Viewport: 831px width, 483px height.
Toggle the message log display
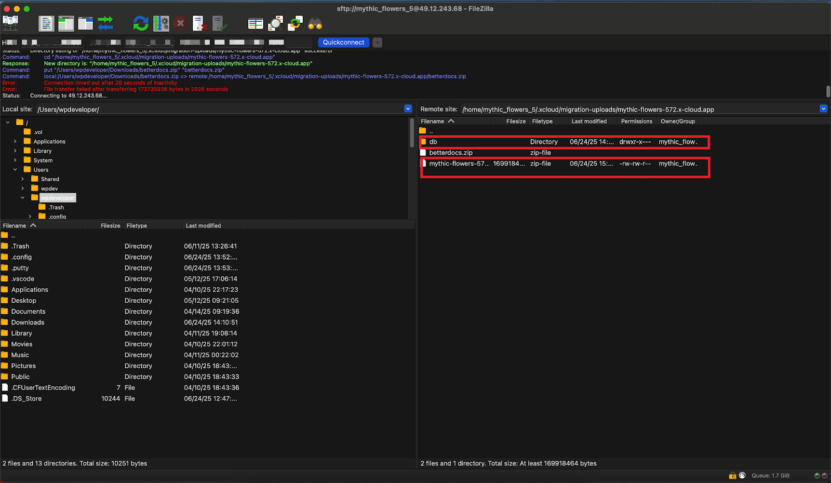point(46,23)
